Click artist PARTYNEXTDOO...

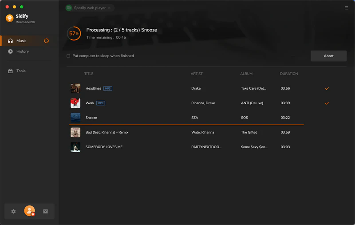point(206,147)
